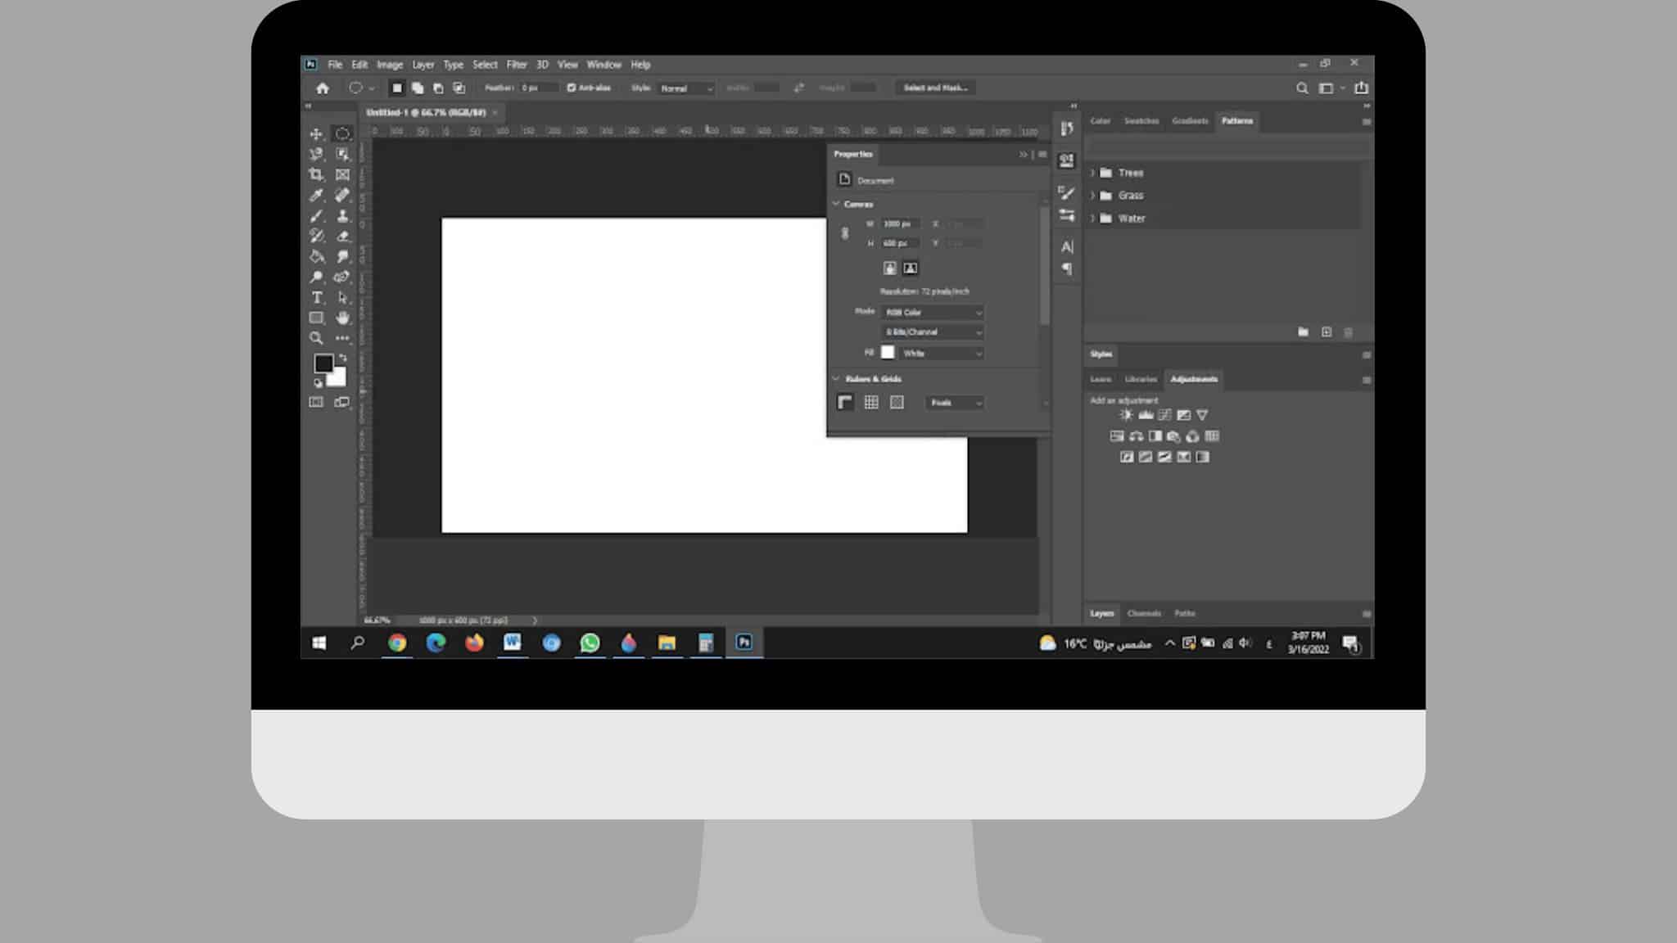Viewport: 1677px width, 943px height.
Task: Toggle the grid display icon
Action: click(871, 402)
